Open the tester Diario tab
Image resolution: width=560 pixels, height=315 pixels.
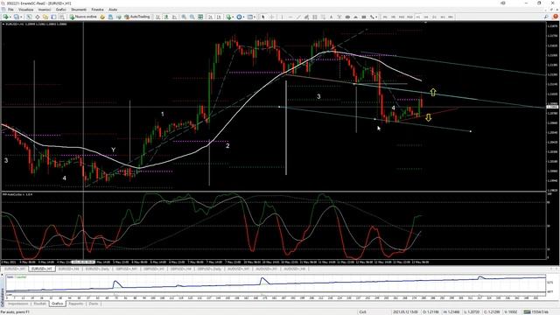94,304
